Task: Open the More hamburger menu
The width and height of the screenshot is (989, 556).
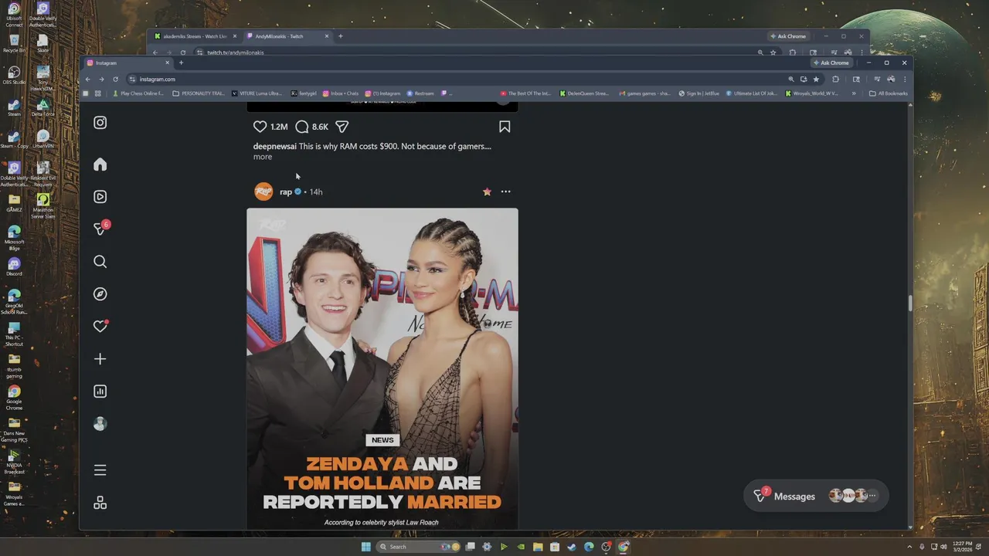Action: coord(100,470)
